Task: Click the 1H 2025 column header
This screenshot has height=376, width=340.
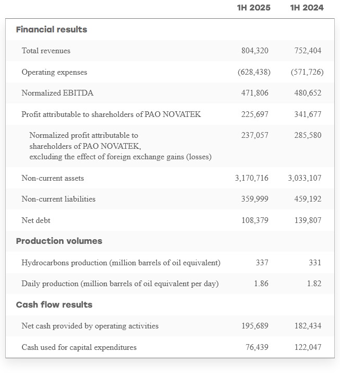Action: (253, 8)
